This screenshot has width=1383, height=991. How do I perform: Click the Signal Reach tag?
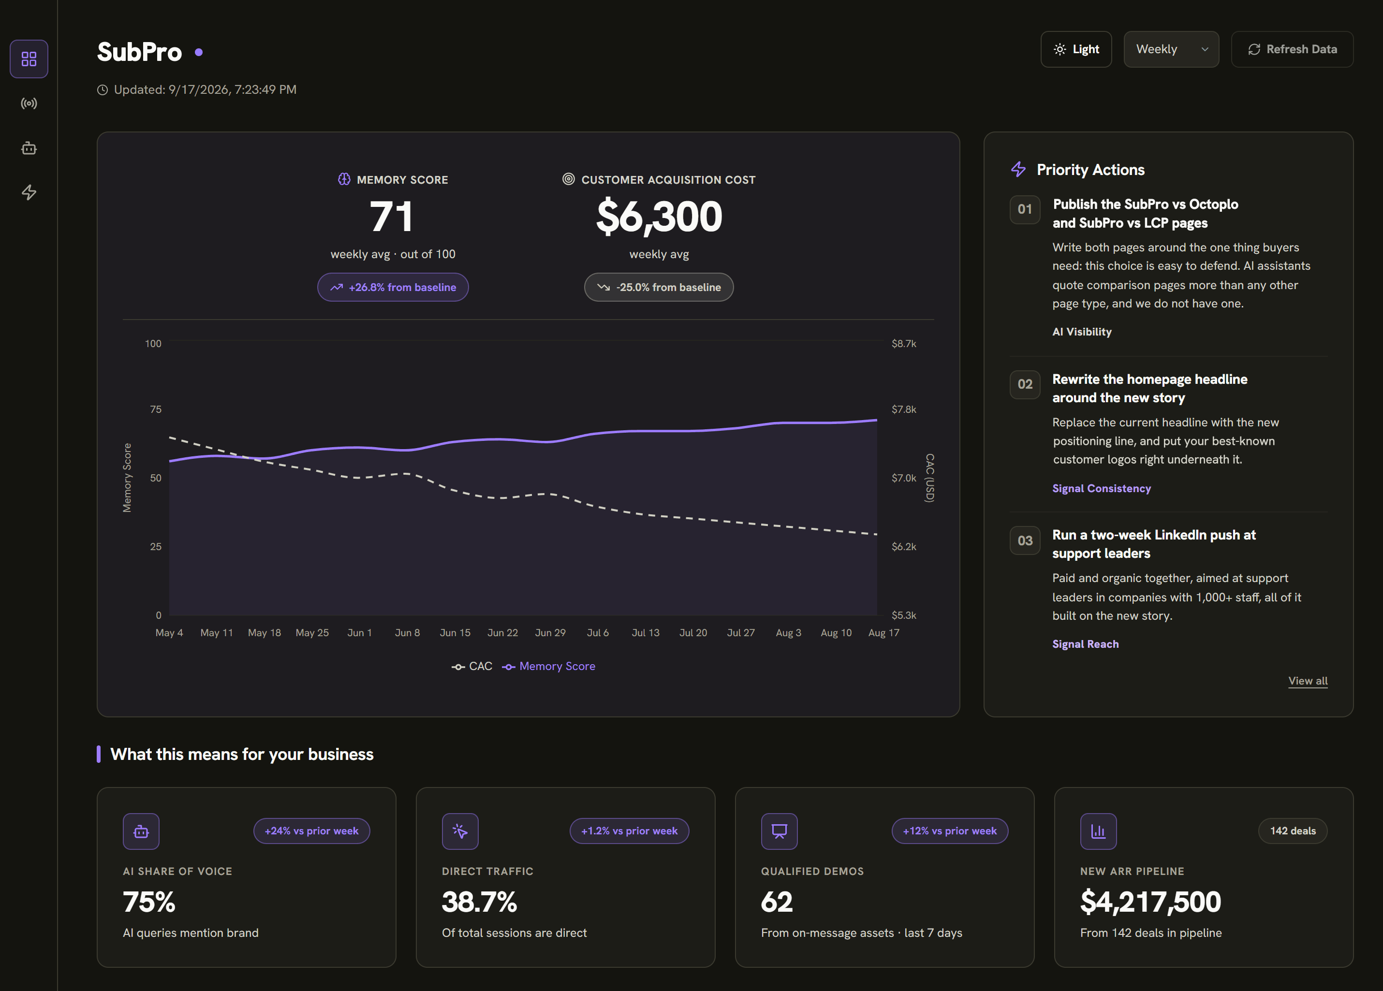click(x=1086, y=644)
